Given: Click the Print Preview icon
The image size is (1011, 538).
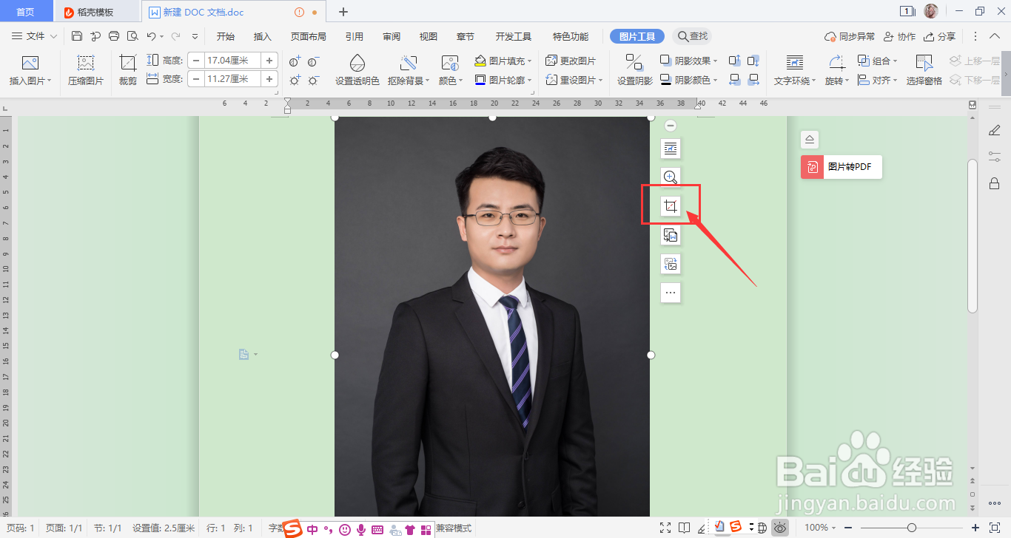Looking at the screenshot, I should 132,36.
